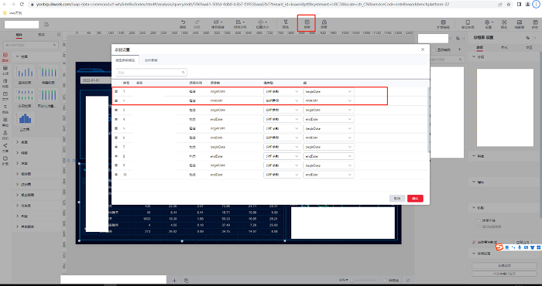Viewport: 542px width, 286px height.
Task: Select the map icon in the left sidebar
Action: tap(5, 81)
